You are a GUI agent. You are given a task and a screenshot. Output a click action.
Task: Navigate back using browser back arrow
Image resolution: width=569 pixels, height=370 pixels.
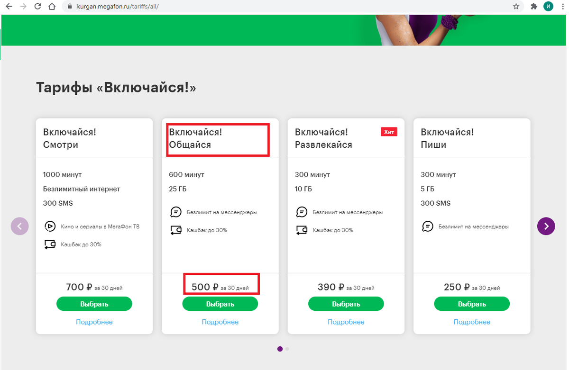9,7
